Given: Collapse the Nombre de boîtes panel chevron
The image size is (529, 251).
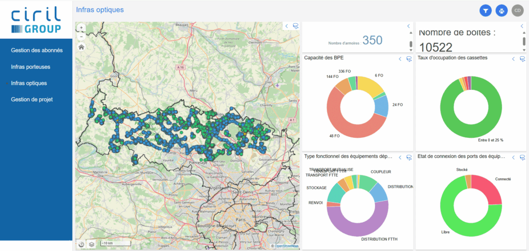Looking at the screenshot, I should click(x=522, y=26).
